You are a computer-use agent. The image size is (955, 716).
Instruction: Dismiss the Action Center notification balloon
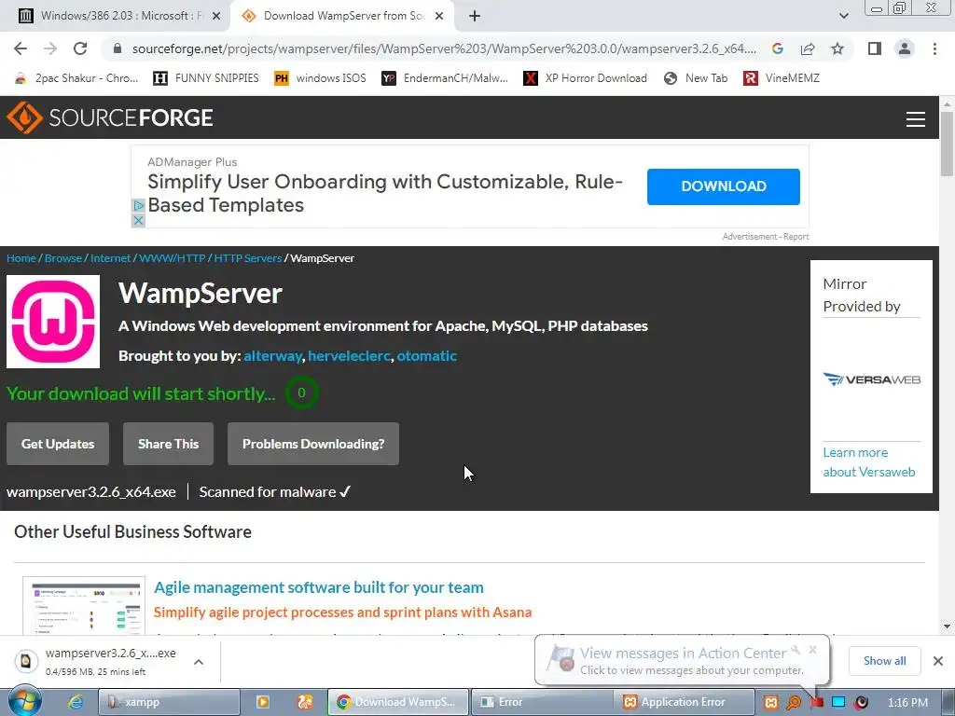[812, 650]
